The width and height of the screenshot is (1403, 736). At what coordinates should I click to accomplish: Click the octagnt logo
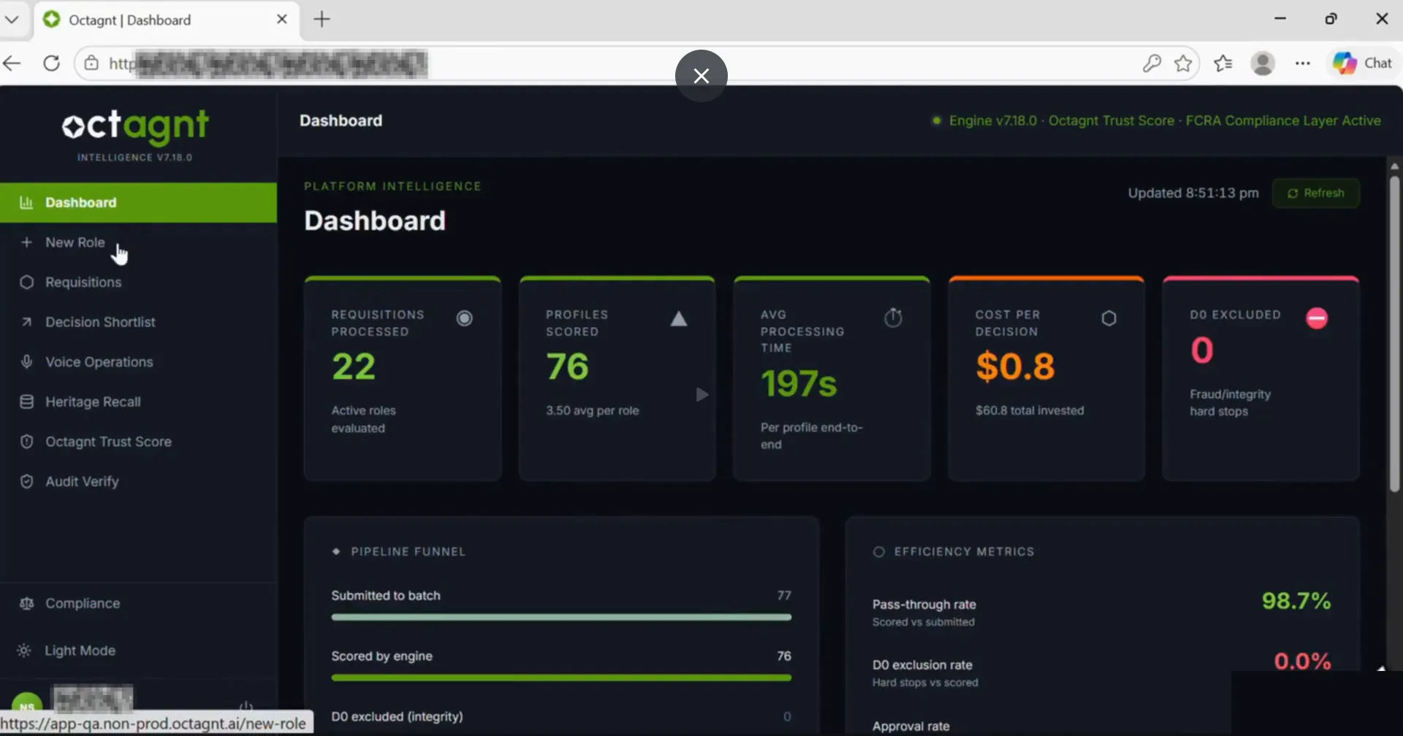[135, 126]
